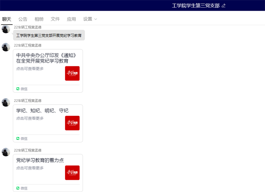Click the edit pencil icon beside group name
The image size is (265, 192).
click(223, 6)
